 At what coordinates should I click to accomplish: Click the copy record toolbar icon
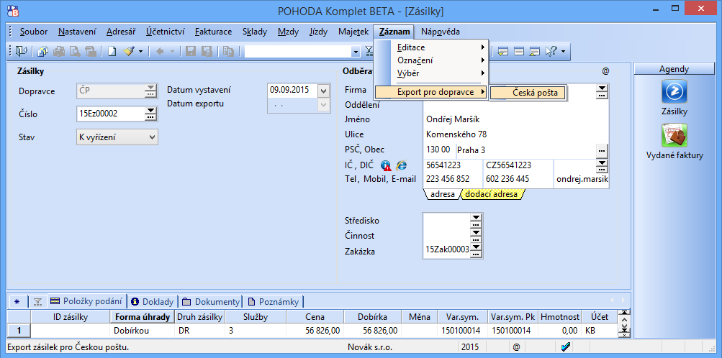pyautogui.click(x=228, y=52)
